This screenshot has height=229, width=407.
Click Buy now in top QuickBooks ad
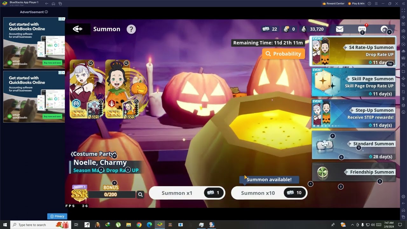[x=52, y=63]
